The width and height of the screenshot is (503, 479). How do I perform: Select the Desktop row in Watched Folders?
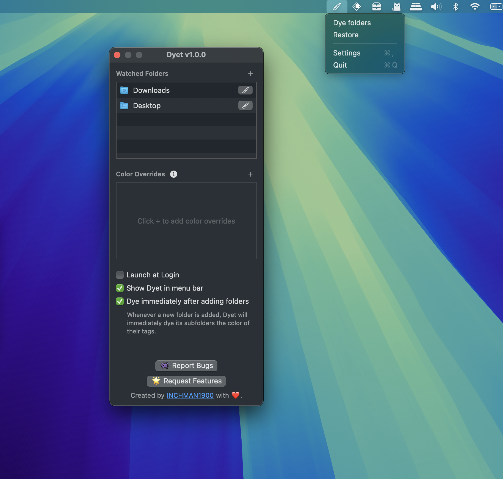[186, 105]
